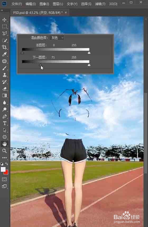Select the Quick Selection tool

pos(4,40)
